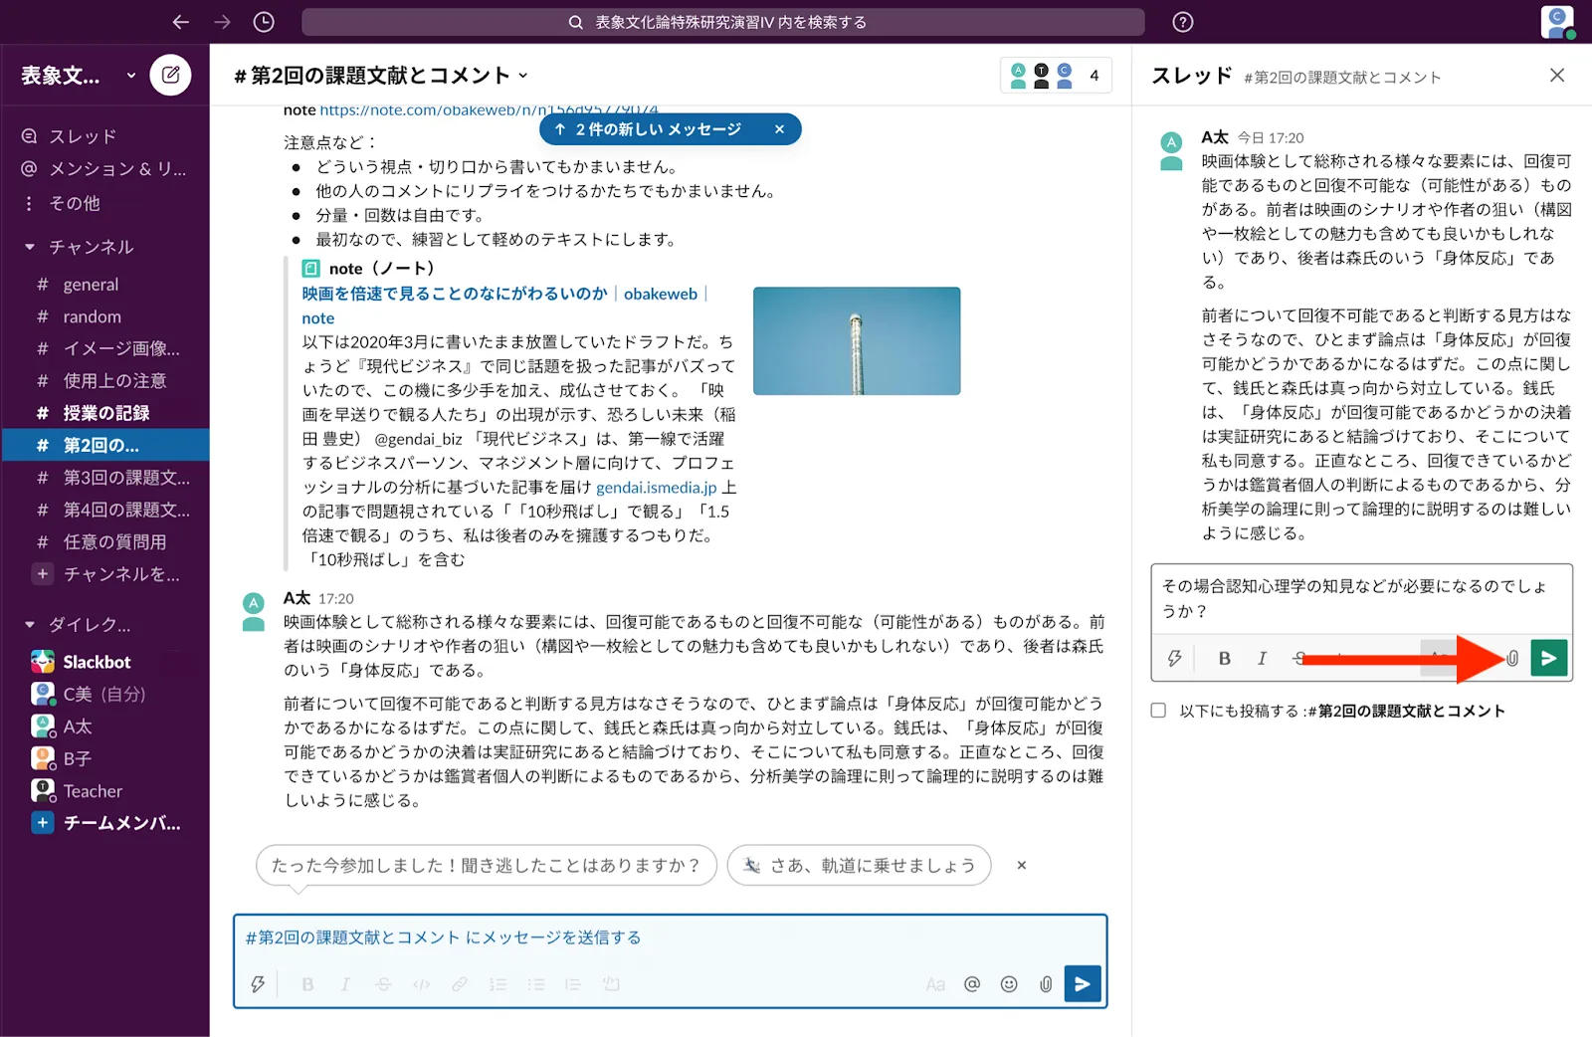The height and width of the screenshot is (1037, 1592).
Task: Open emoji picker in channel message box
Action: pyautogui.click(x=1009, y=984)
